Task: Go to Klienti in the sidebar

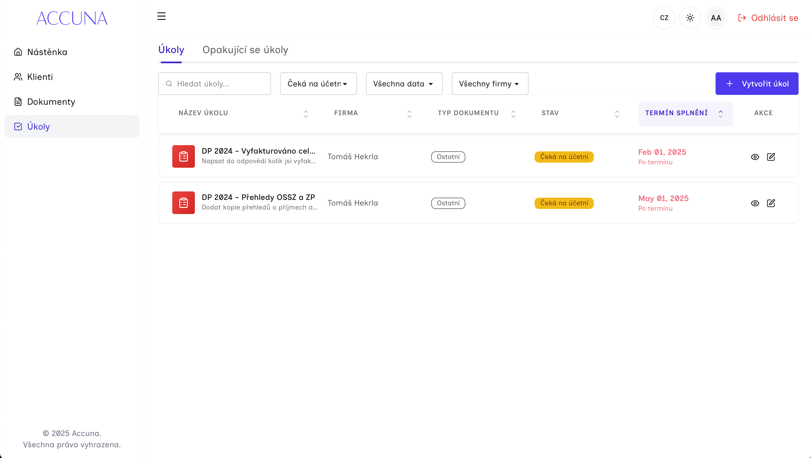Action: point(40,77)
